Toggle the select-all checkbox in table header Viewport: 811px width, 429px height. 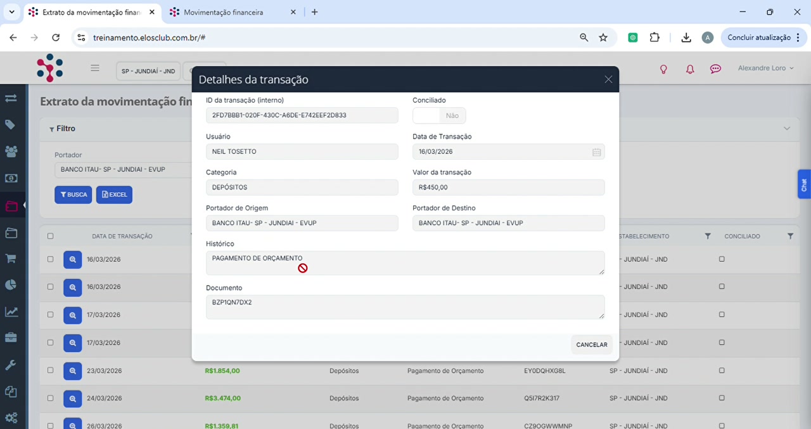pyautogui.click(x=51, y=236)
